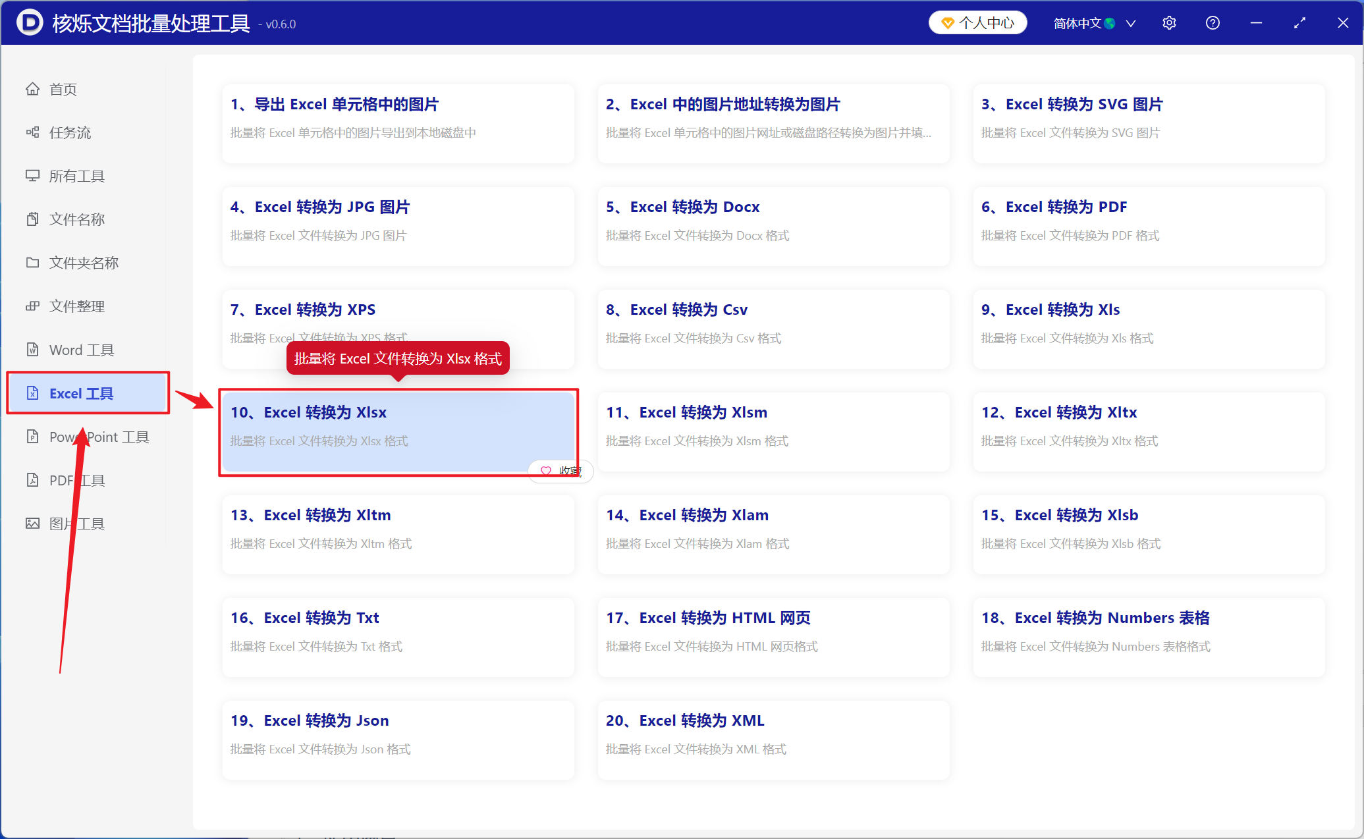
Task: Click the 个人中心 button
Action: 977,23
